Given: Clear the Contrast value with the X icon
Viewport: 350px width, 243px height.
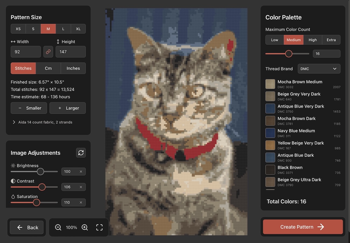Looking at the screenshot, I should pyautogui.click(x=81, y=187).
